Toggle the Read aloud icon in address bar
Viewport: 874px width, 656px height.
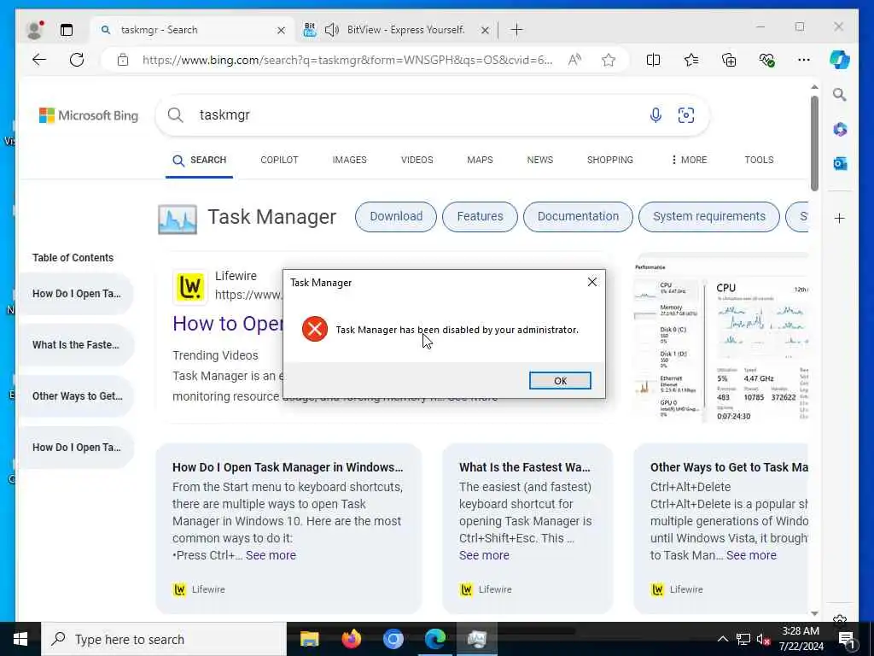(x=574, y=60)
